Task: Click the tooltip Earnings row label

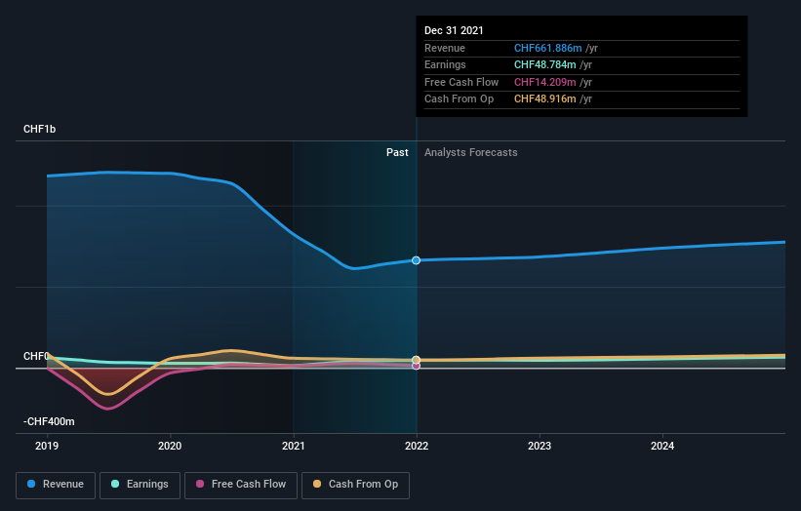Action: click(445, 64)
